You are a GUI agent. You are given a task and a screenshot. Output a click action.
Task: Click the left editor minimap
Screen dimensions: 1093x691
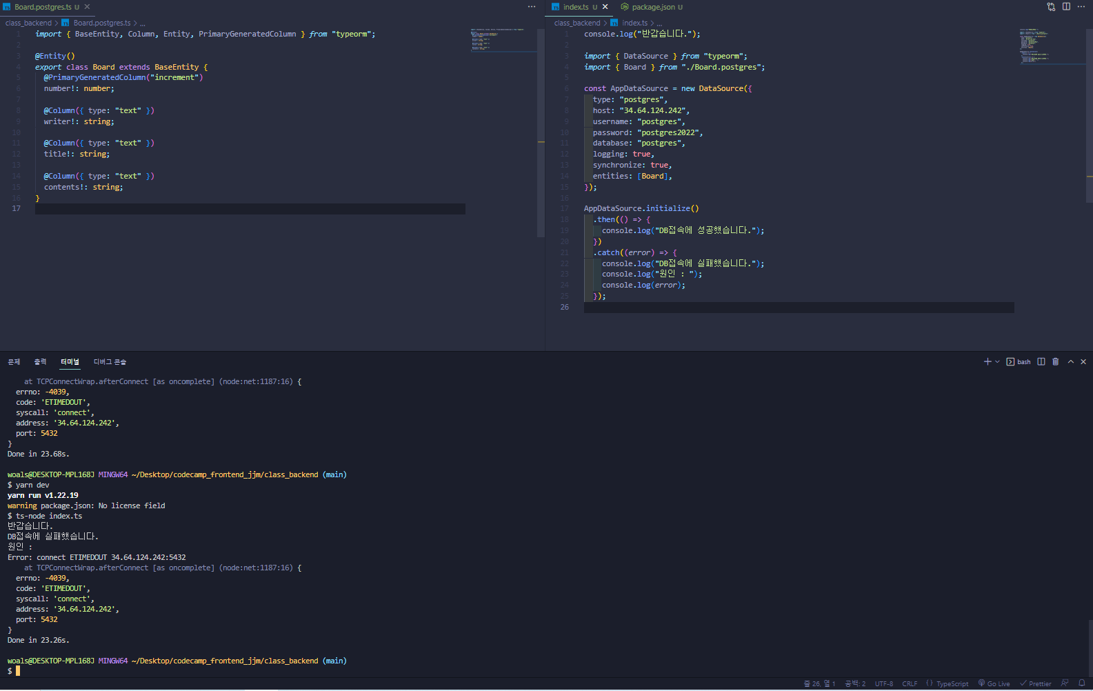pos(502,40)
